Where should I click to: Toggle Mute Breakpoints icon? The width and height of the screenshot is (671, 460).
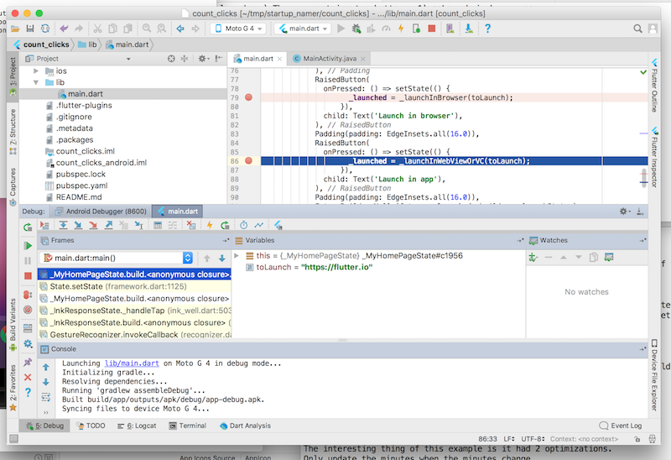pos(28,310)
